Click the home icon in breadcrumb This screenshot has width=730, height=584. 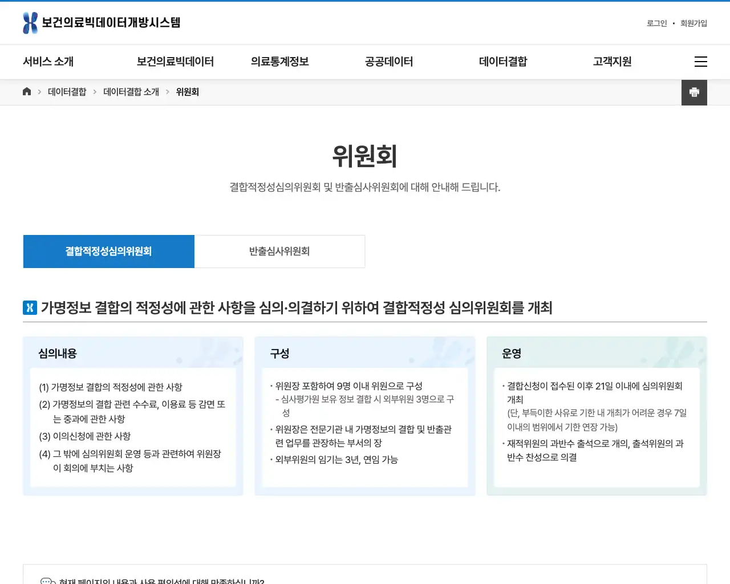coord(27,92)
